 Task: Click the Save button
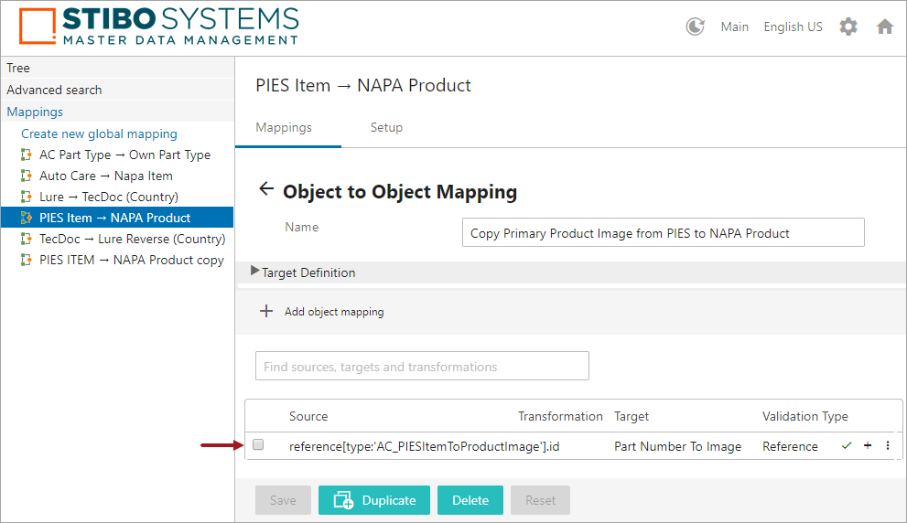pos(283,500)
